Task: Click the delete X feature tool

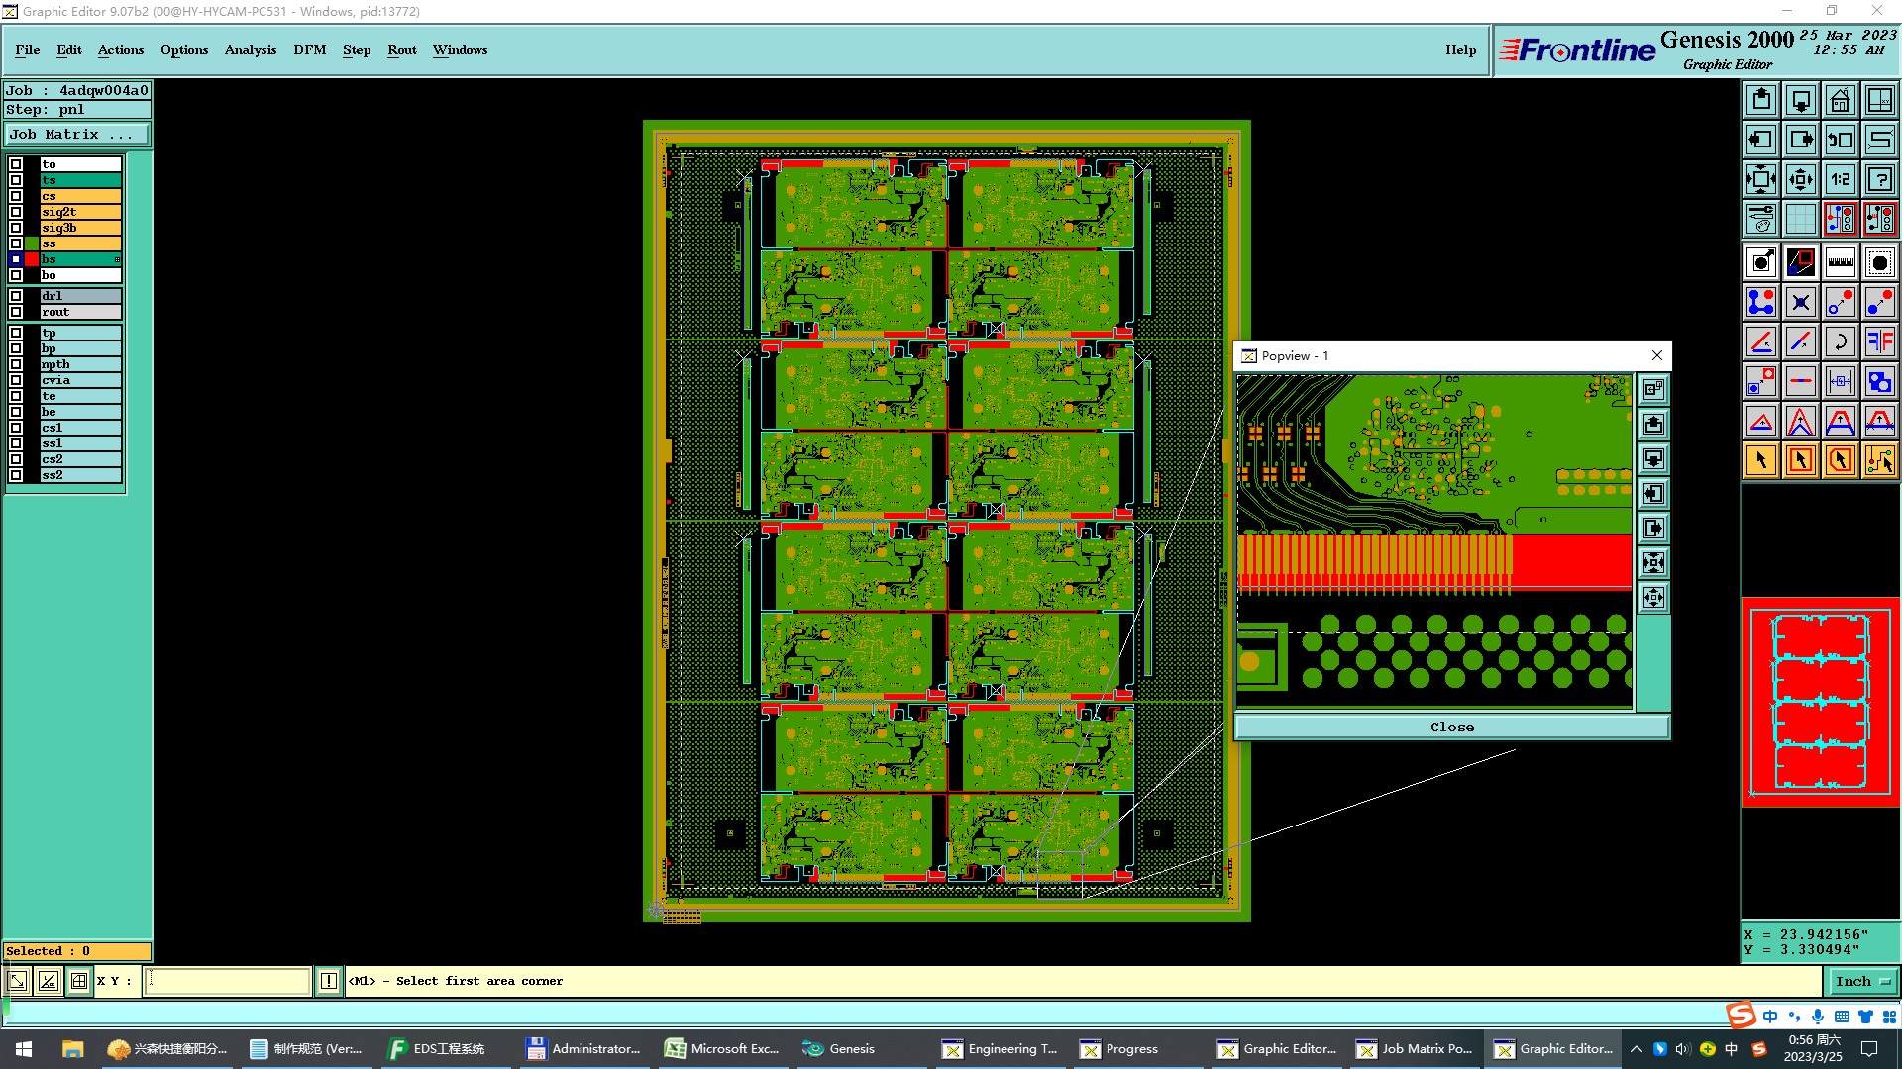Action: pos(1800,302)
